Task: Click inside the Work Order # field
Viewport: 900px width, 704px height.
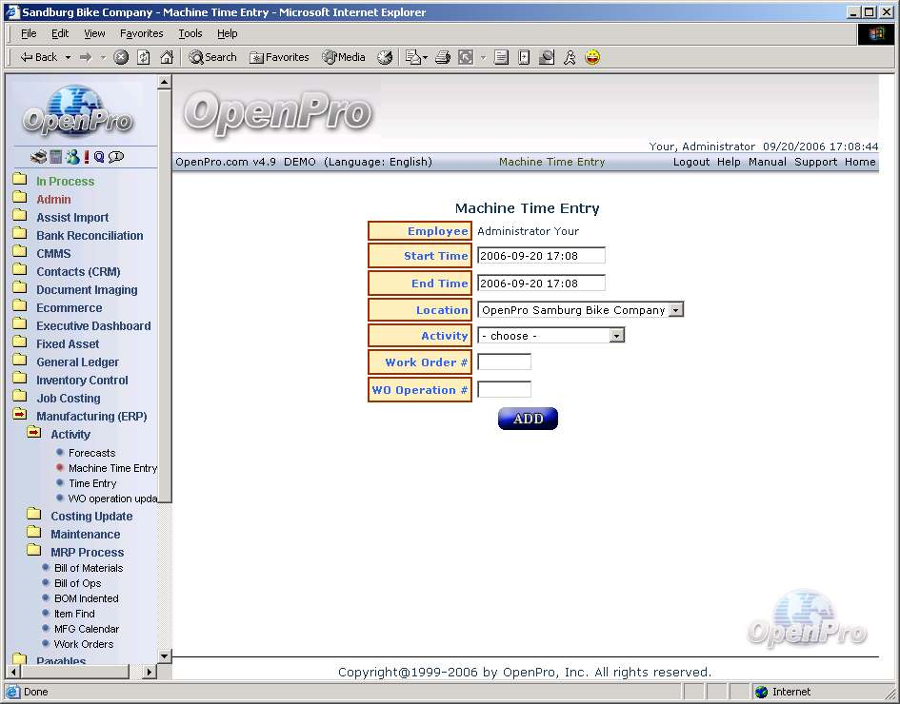Action: pyautogui.click(x=504, y=362)
